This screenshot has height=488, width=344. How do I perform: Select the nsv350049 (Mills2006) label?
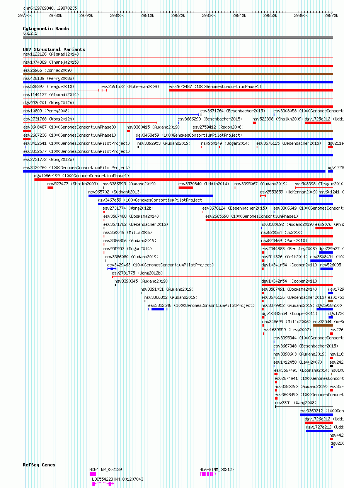click(x=128, y=232)
